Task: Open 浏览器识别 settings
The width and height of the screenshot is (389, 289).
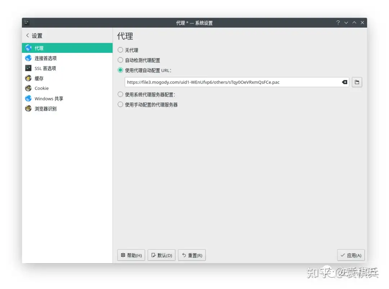Action: [67, 109]
